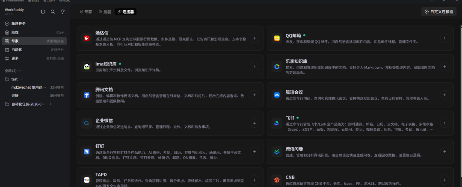
Task: Click the TAPD connector title
Action: pyautogui.click(x=101, y=174)
